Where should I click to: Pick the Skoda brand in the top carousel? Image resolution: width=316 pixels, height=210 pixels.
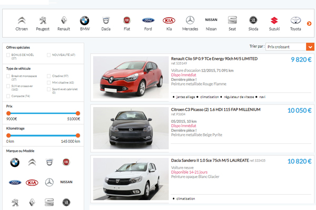[253, 23]
